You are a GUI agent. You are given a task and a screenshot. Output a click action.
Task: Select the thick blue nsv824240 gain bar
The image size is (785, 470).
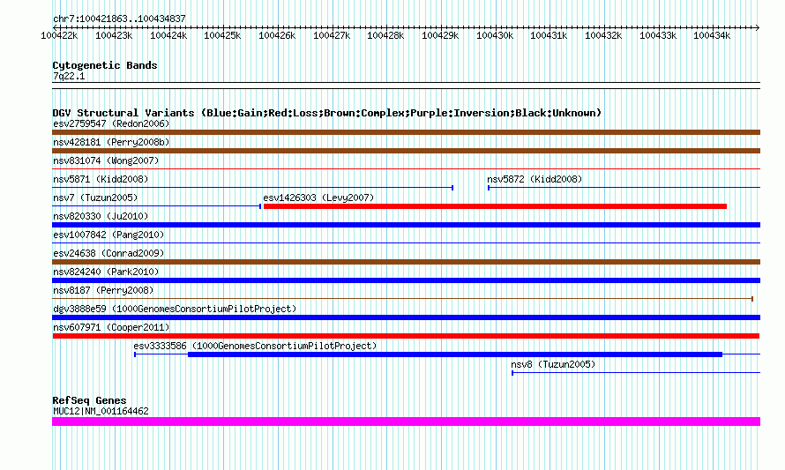406,280
